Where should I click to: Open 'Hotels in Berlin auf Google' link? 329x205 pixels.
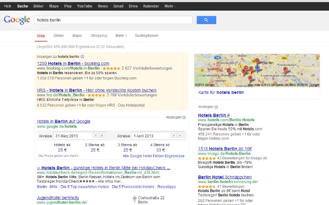tap(64, 122)
